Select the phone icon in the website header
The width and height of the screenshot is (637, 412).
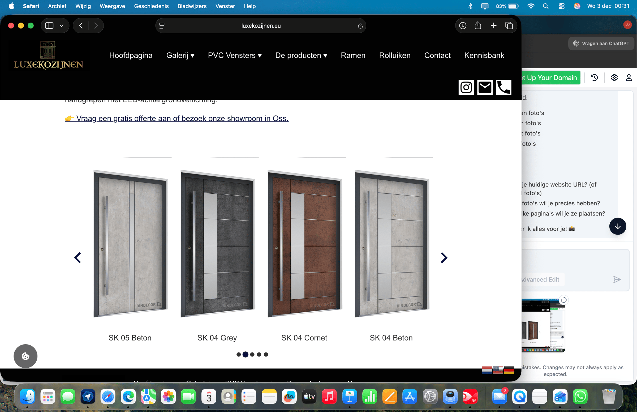[x=503, y=87]
